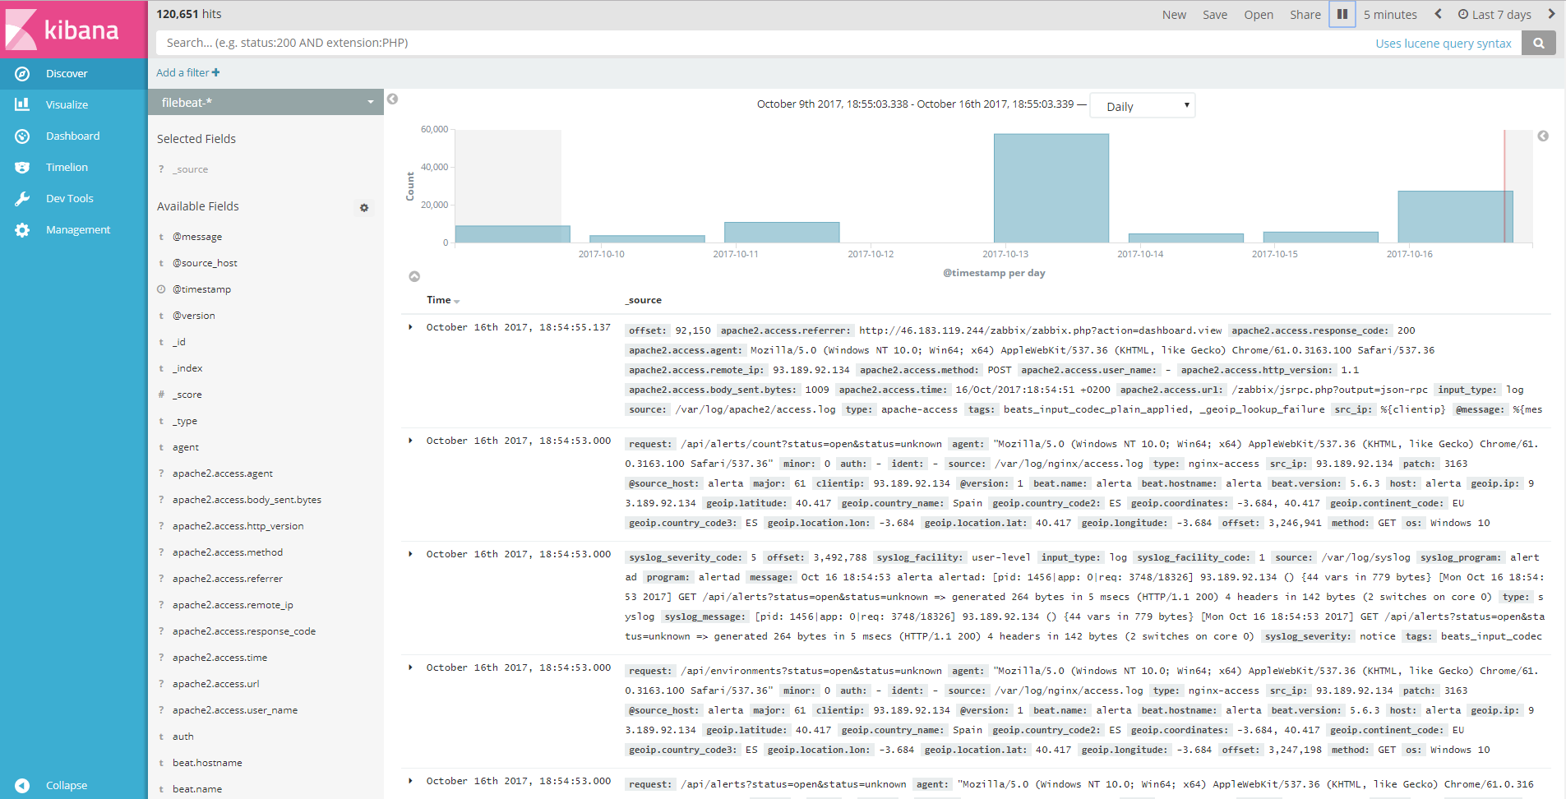Click New in the top menu

(x=1174, y=15)
